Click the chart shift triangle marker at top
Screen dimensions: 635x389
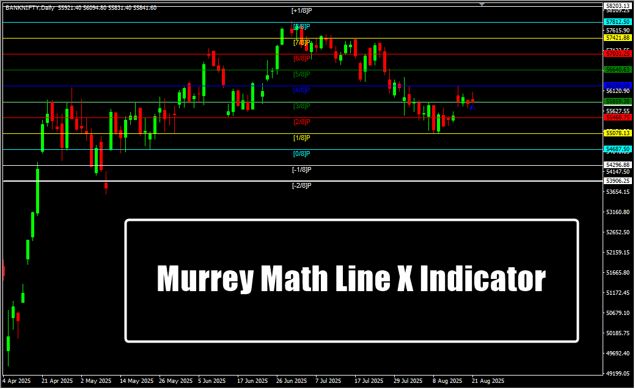pyautogui.click(x=482, y=4)
